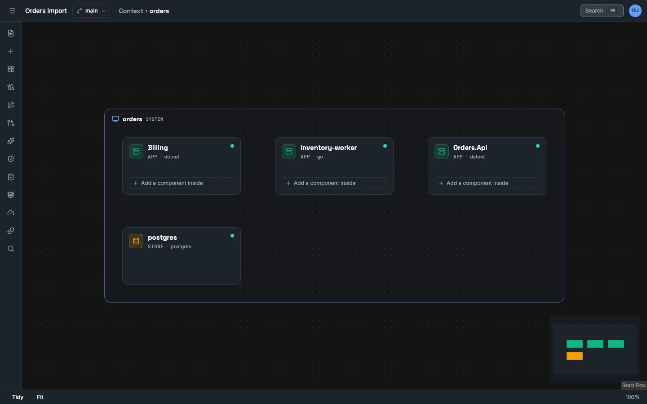Viewport: 647px width, 404px height.
Task: Click the open box icon in sidebar
Action: [x=11, y=195]
